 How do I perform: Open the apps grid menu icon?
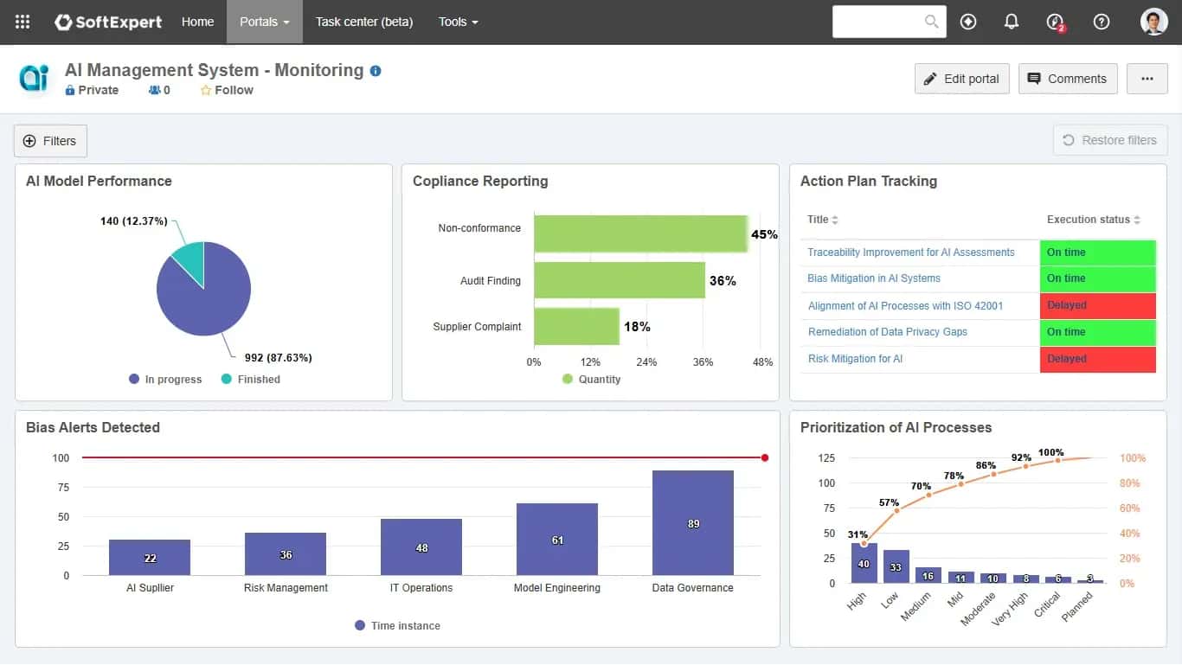click(22, 22)
